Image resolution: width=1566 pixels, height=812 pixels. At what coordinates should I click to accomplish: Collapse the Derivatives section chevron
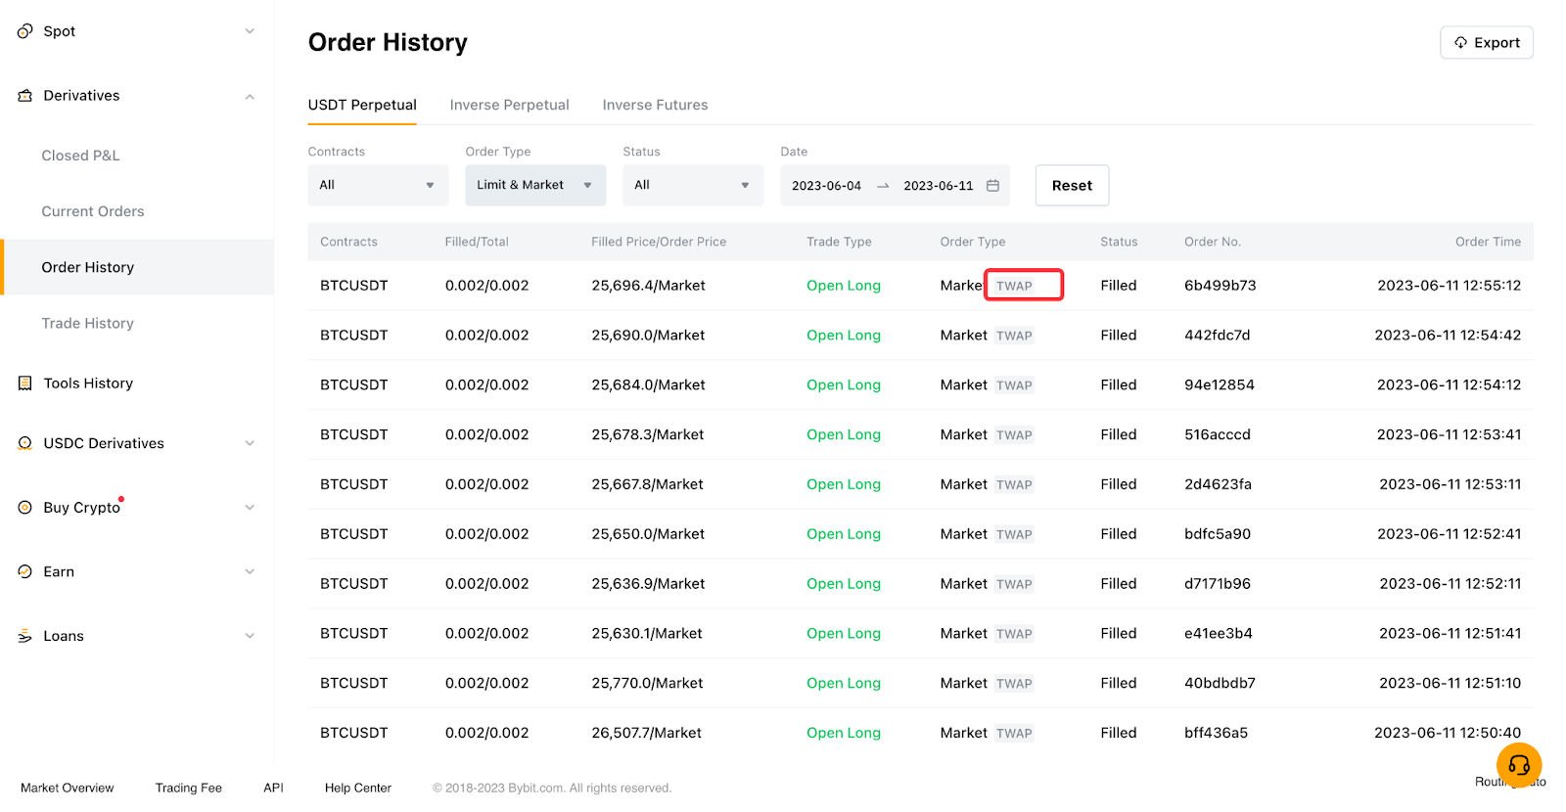coord(250,96)
